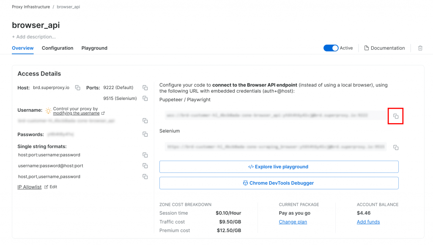Click the Change plan link

pyautogui.click(x=293, y=222)
